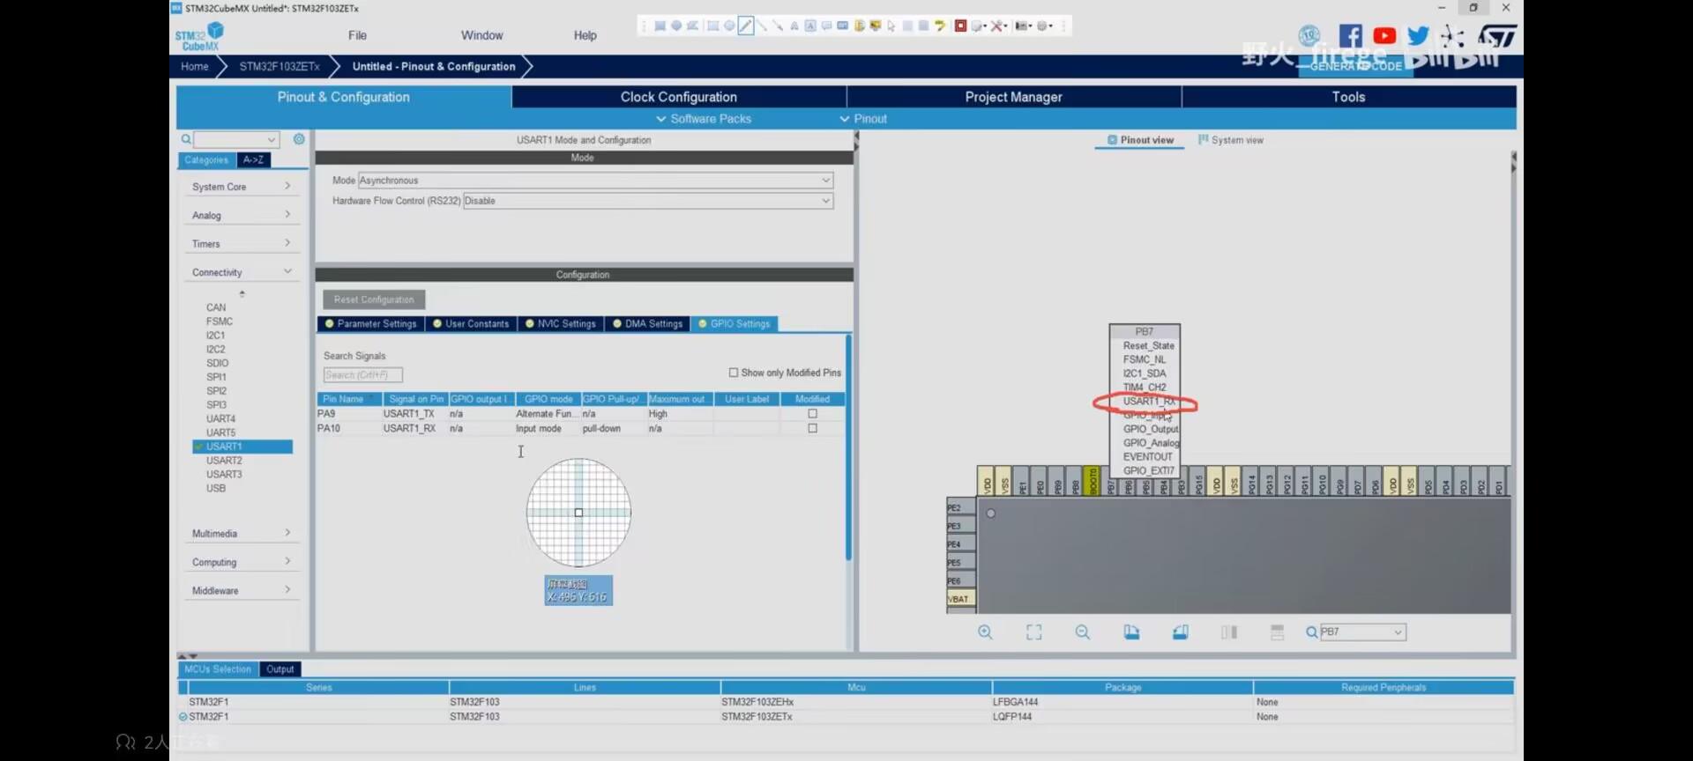Click the ST community network icon
This screenshot has height=761, width=1693.
point(1452,36)
